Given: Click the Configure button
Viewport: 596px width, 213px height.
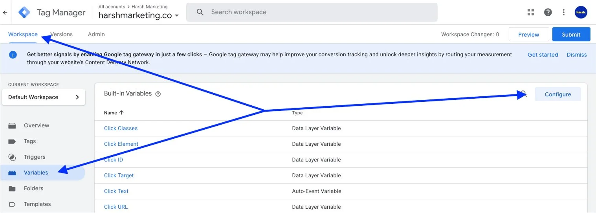Looking at the screenshot, I should [x=557, y=94].
